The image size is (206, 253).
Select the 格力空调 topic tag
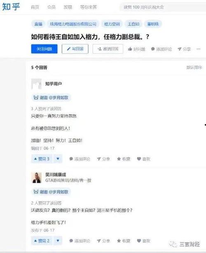[x=112, y=24]
